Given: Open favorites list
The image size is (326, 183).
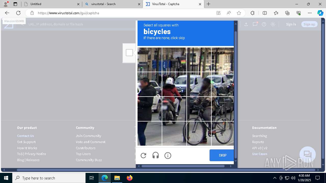Looking at the screenshot, I should click(276, 13).
